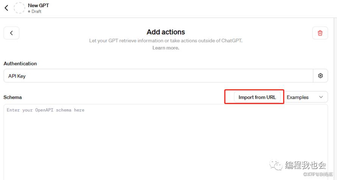Screen dimensions: 337x180
Task: Click the gray dot next to Draft
Action: pyautogui.click(x=29, y=12)
